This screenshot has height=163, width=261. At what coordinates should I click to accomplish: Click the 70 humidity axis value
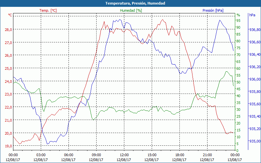coord(238,55)
